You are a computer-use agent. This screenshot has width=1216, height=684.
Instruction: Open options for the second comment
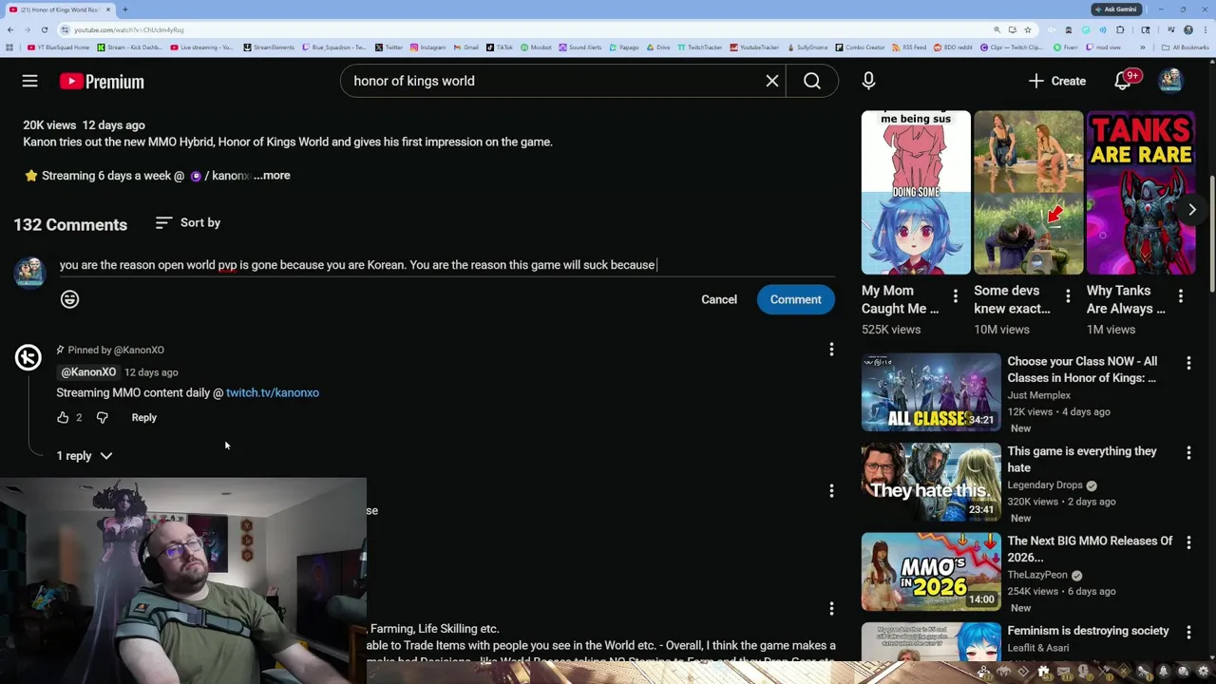pyautogui.click(x=831, y=490)
